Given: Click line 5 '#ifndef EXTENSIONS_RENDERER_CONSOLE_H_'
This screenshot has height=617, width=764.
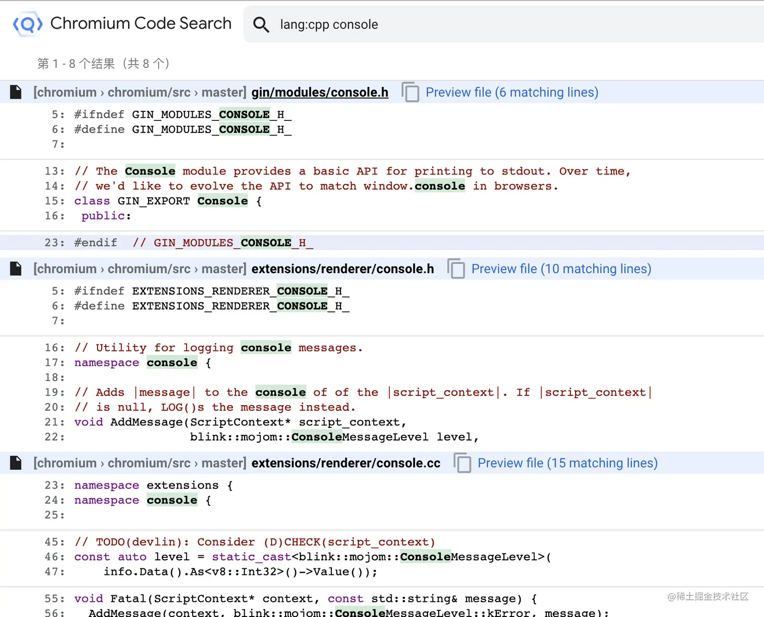Looking at the screenshot, I should [x=212, y=291].
